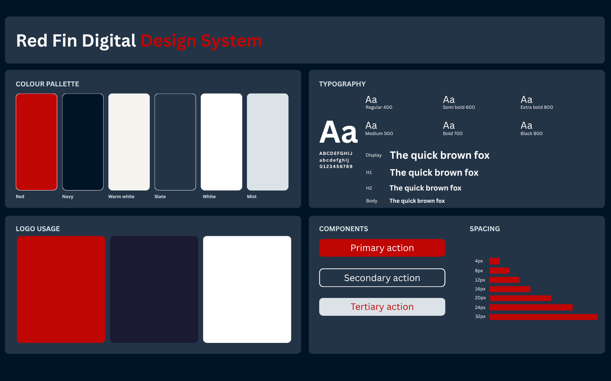Click the Regular 400 font weight sample
611x381 pixels.
point(379,102)
